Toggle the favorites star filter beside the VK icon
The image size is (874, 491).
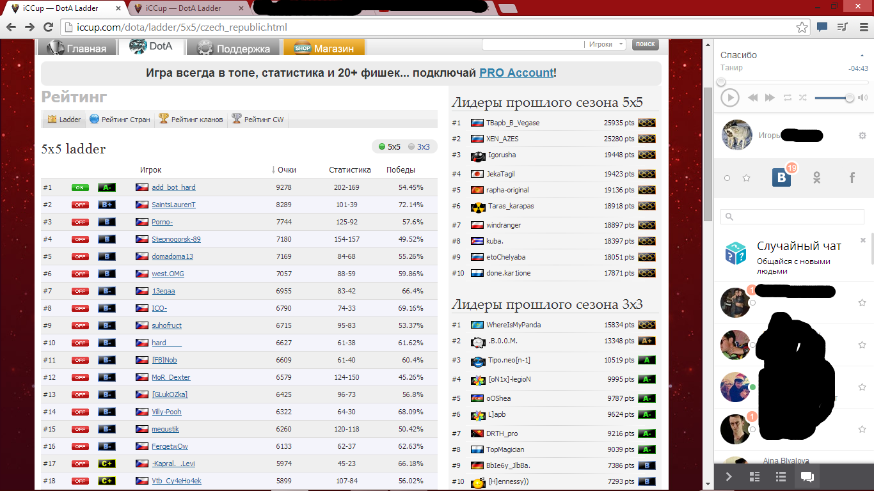746,178
